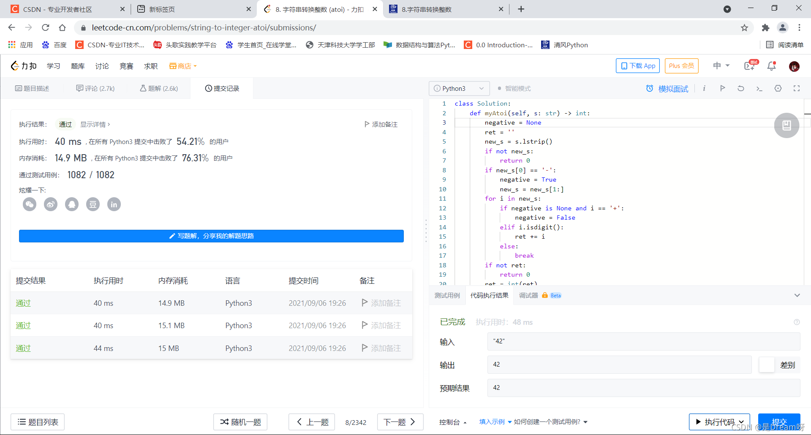Click the editor run triangle icon
Viewport: 811px width, 435px height.
723,88
